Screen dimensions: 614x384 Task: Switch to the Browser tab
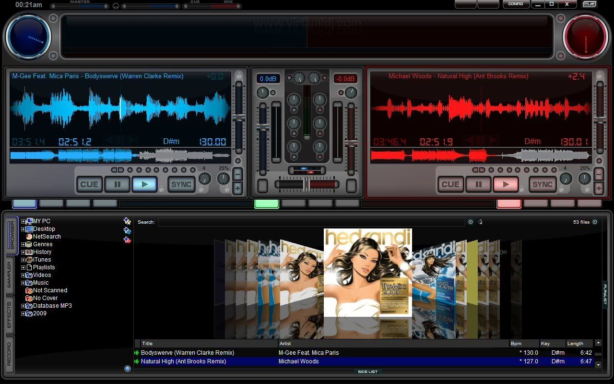tap(12, 235)
